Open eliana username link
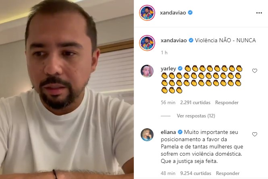Screen dimensions: 268x179 [168, 132]
